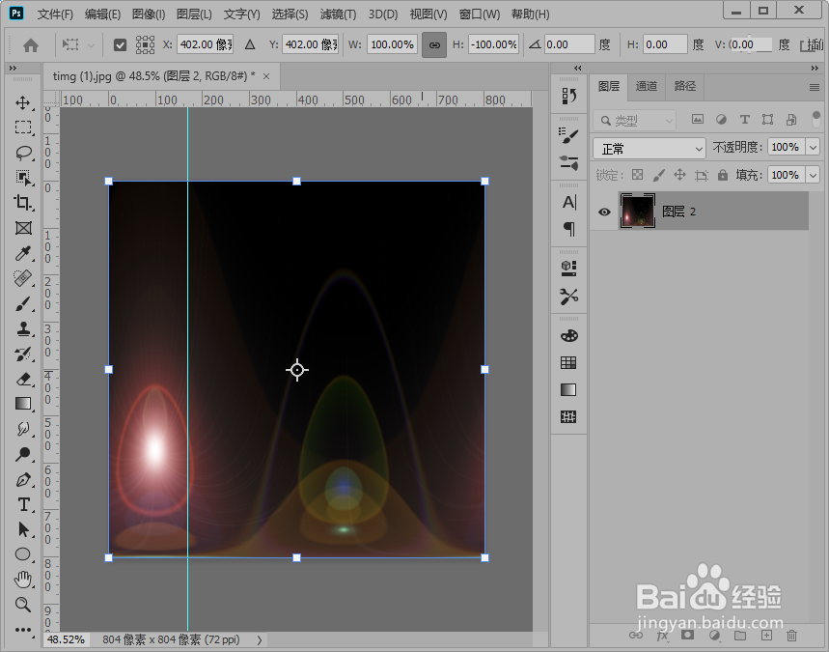829x652 pixels.
Task: Select the Horizontal Type tool
Action: [x=23, y=504]
